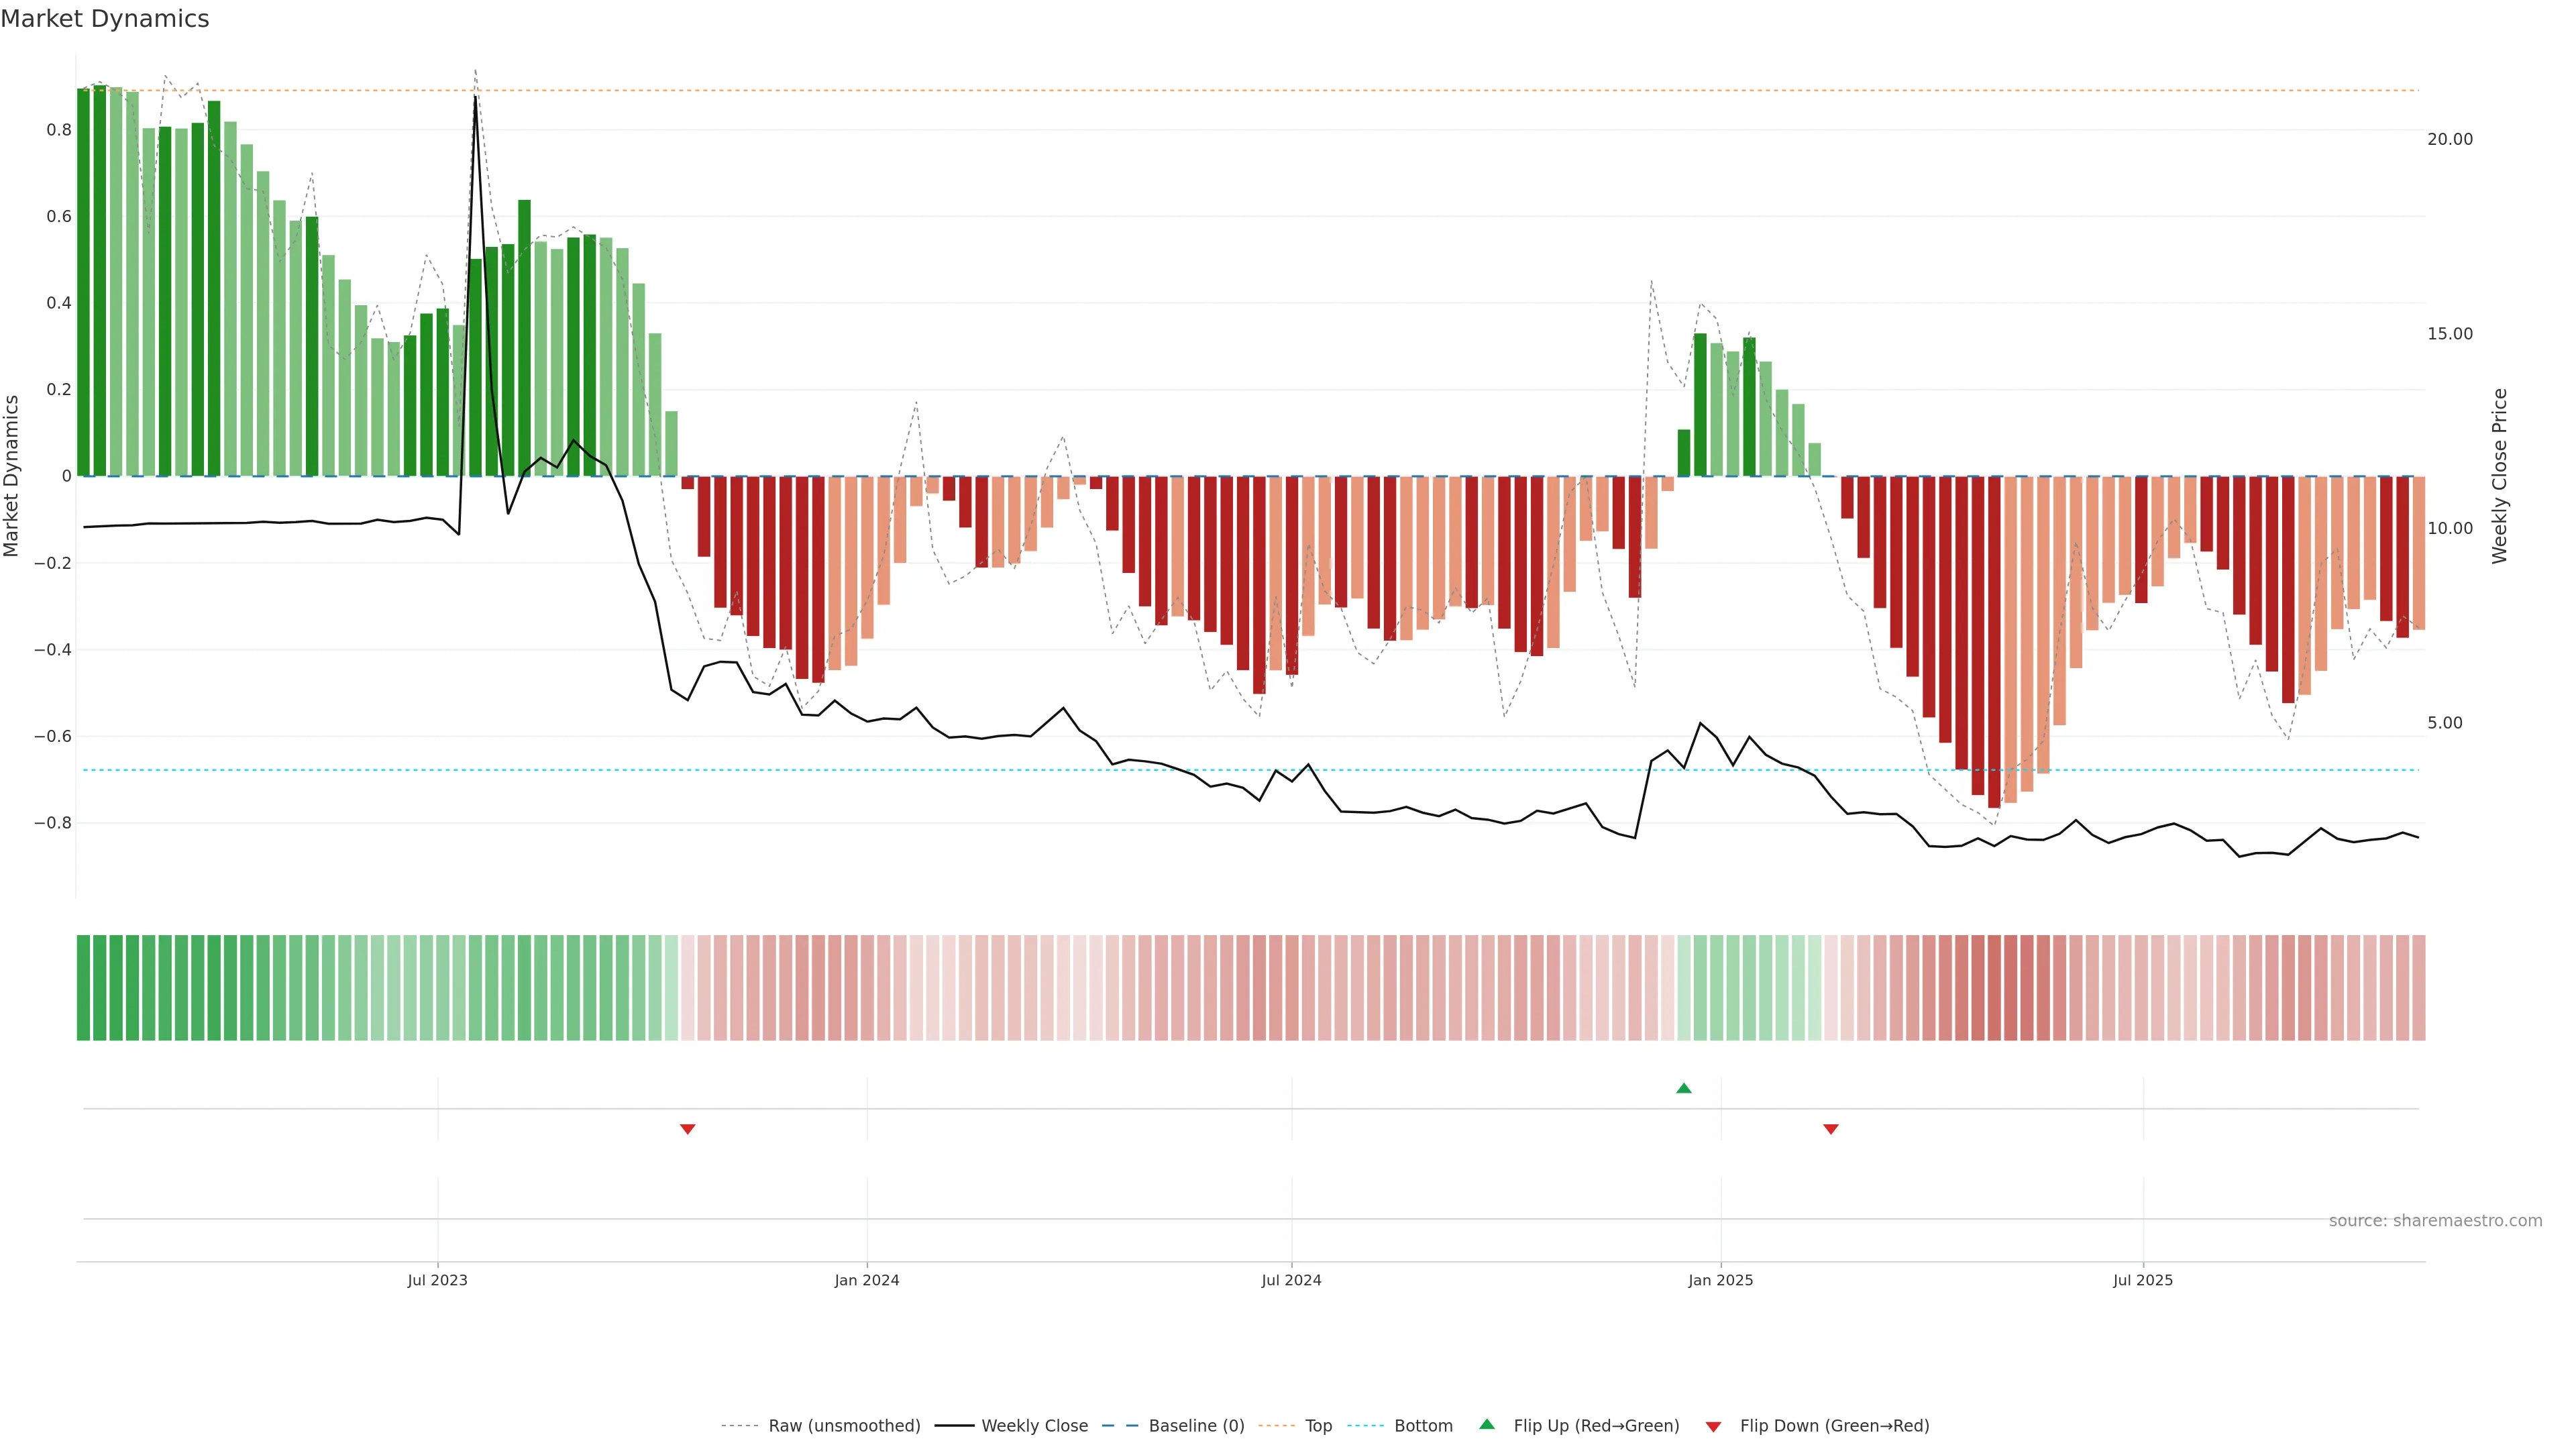This screenshot has width=2576, height=1449.
Task: Click Flip Up legend triangle icon
Action: tap(1487, 1424)
